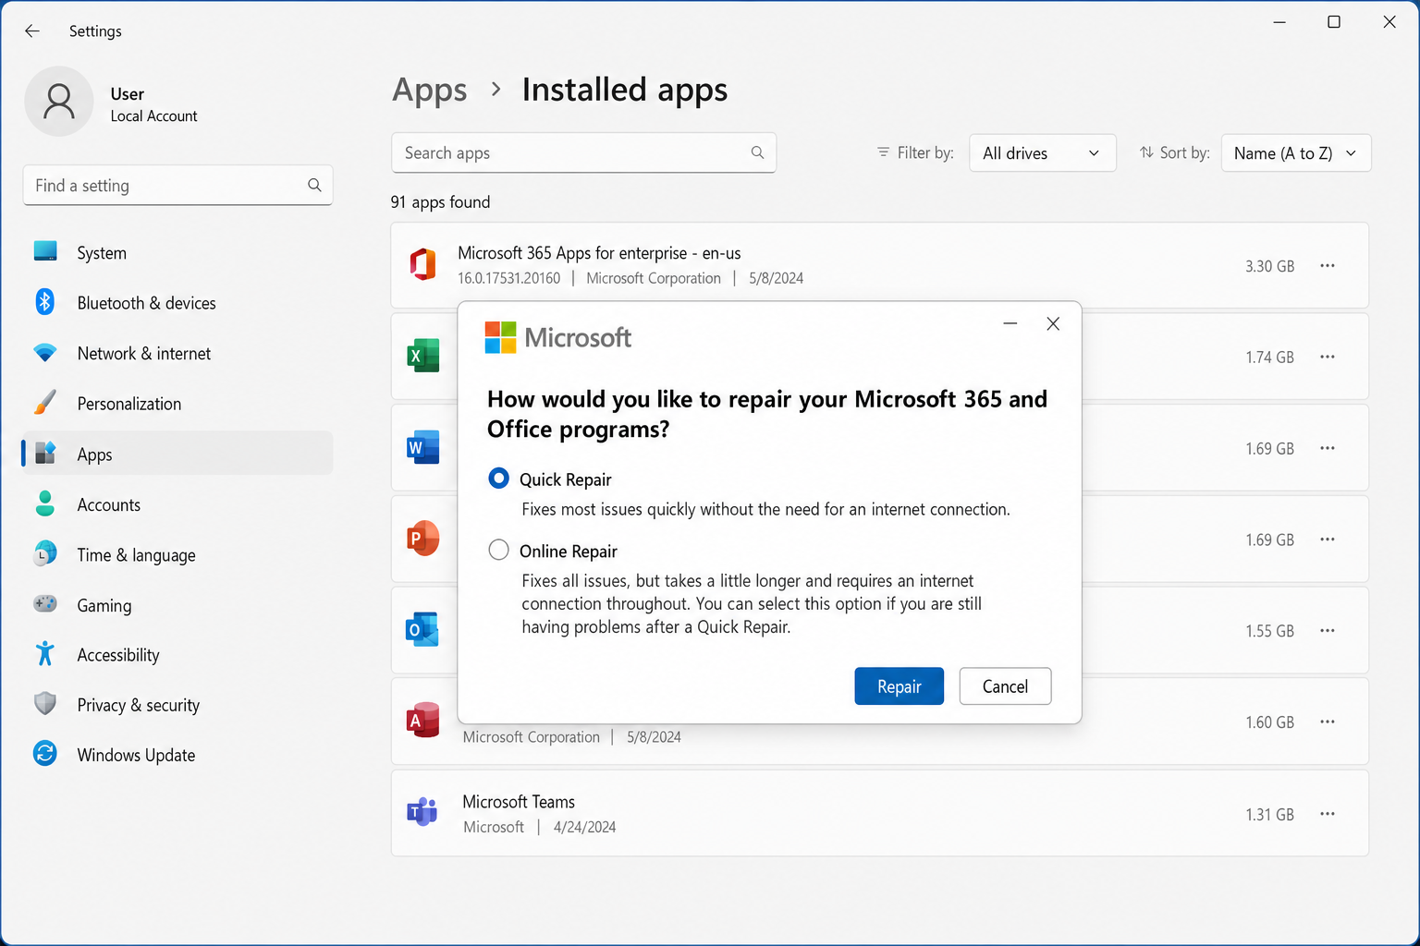
Task: Open System settings from the sidebar
Action: 177,252
